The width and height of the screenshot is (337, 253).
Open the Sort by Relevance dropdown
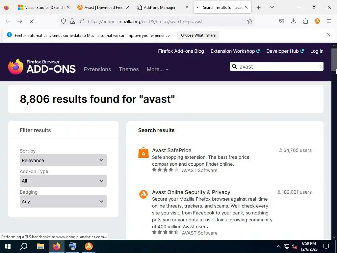(63, 160)
